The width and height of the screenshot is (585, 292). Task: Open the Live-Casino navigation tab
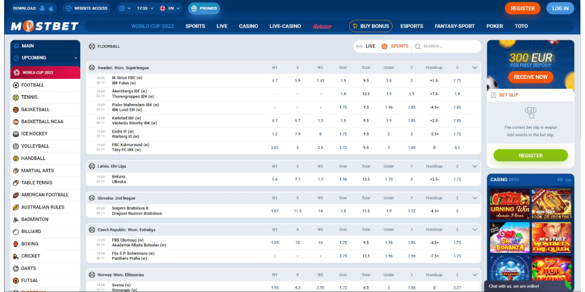pos(285,26)
